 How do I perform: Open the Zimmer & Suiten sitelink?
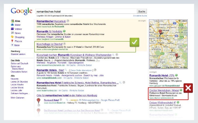click(63, 37)
